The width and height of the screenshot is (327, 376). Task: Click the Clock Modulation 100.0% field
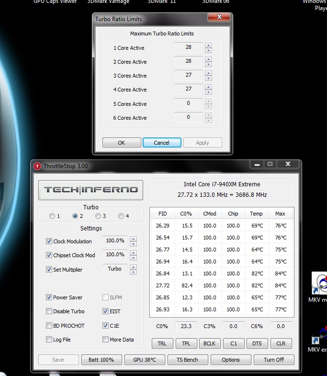[x=115, y=241]
